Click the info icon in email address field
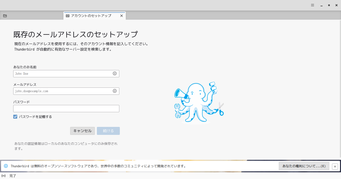341x179 pixels. (115, 91)
